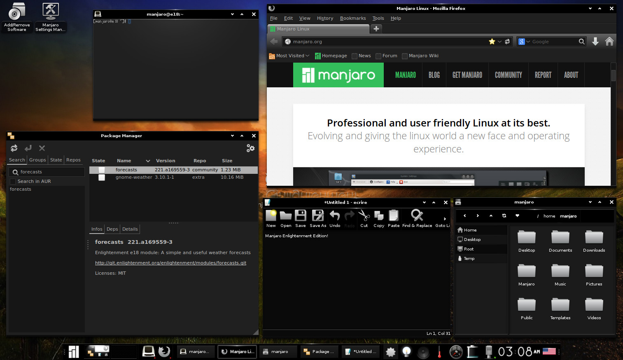Switch to the Details tab in Package Manager

tap(130, 229)
